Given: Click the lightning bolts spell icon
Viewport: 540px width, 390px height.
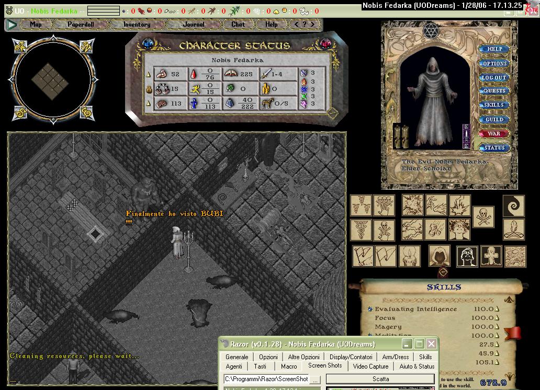Looking at the screenshot, I should [x=412, y=230].
